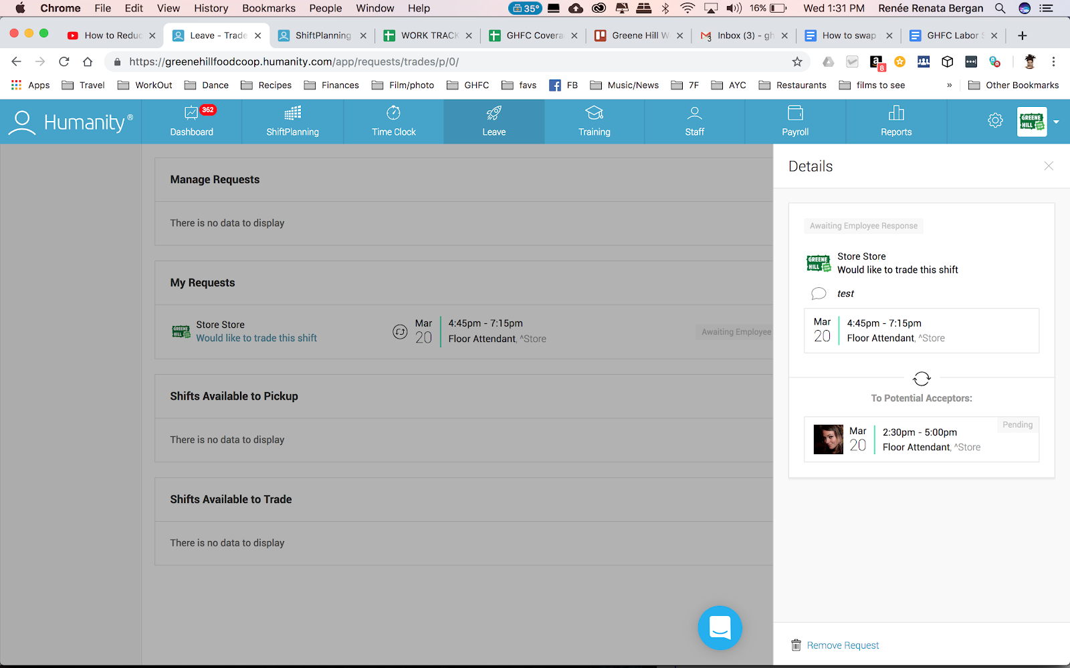Open the Time Clock section

point(393,122)
